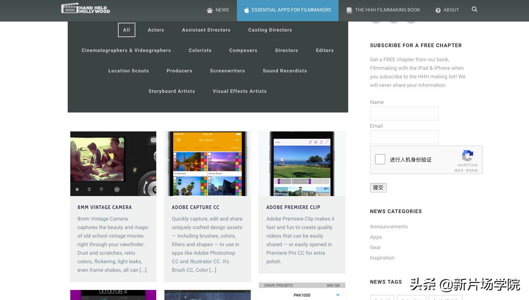529x300 pixels.
Task: Click the reCAPTCHA logo icon
Action: click(x=468, y=155)
